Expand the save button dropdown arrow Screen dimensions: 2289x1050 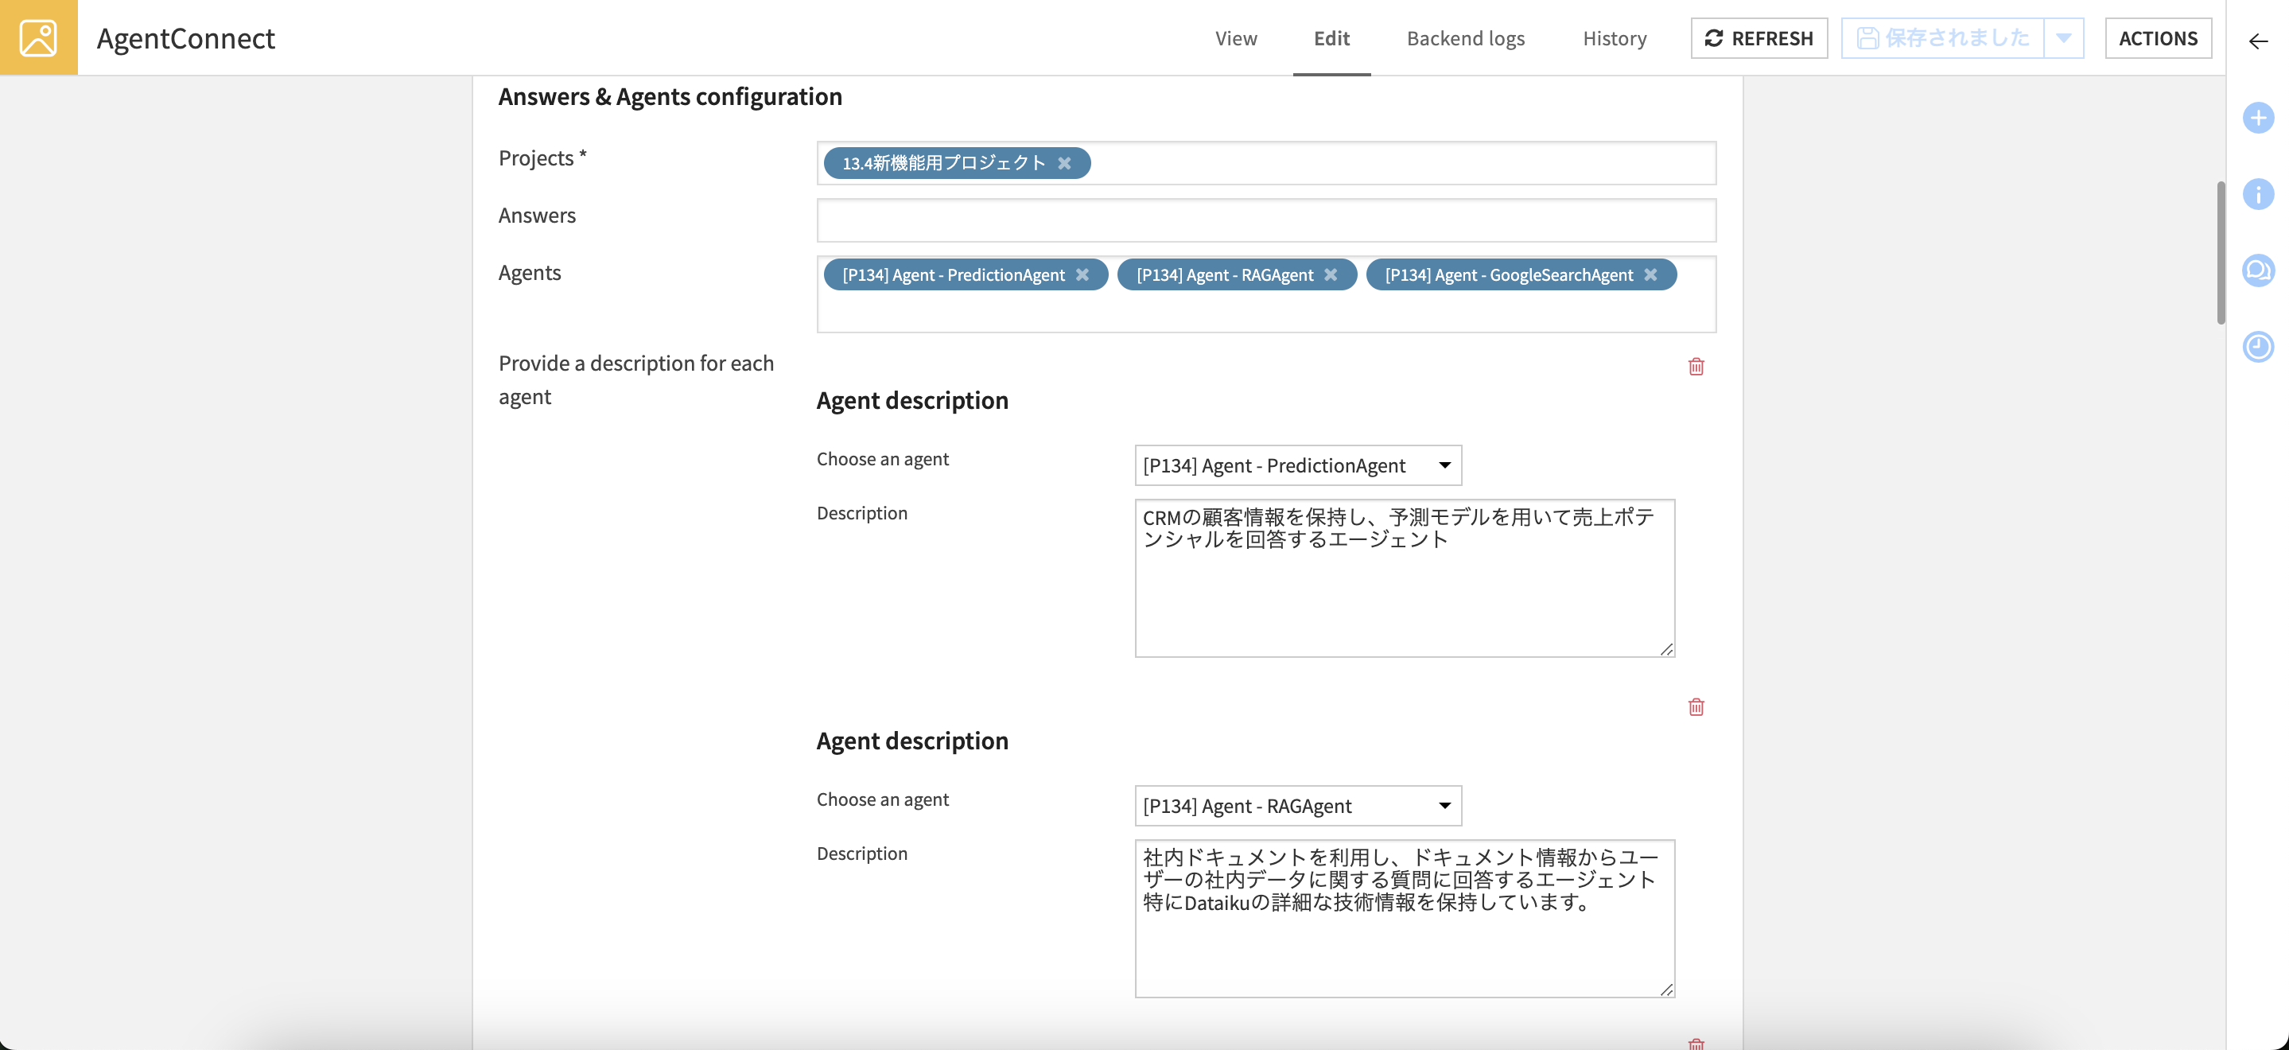[x=2063, y=38]
